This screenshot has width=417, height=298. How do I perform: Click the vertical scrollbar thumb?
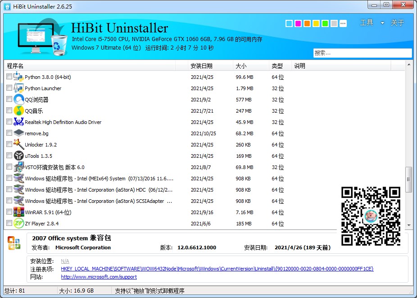point(408,179)
